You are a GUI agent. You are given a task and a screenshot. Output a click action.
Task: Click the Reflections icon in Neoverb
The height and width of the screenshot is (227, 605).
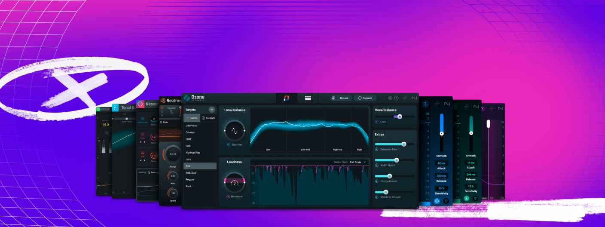coord(142,118)
